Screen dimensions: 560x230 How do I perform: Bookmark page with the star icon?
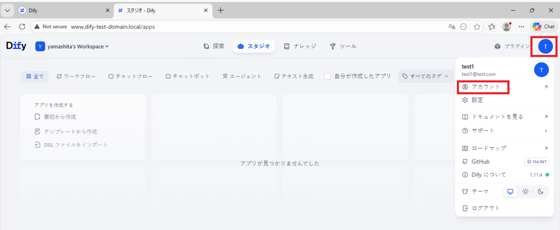pos(477,27)
